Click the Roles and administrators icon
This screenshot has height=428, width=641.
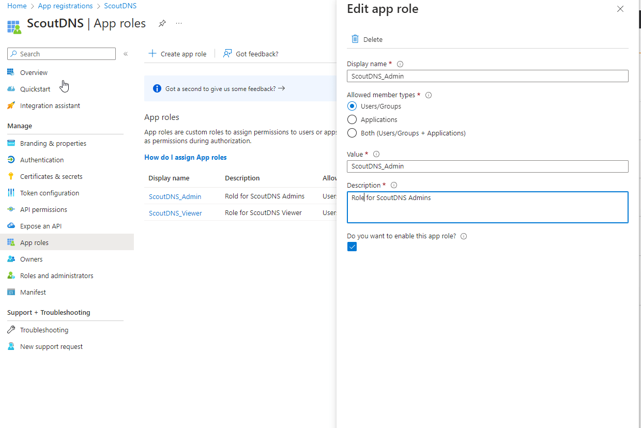pos(11,276)
